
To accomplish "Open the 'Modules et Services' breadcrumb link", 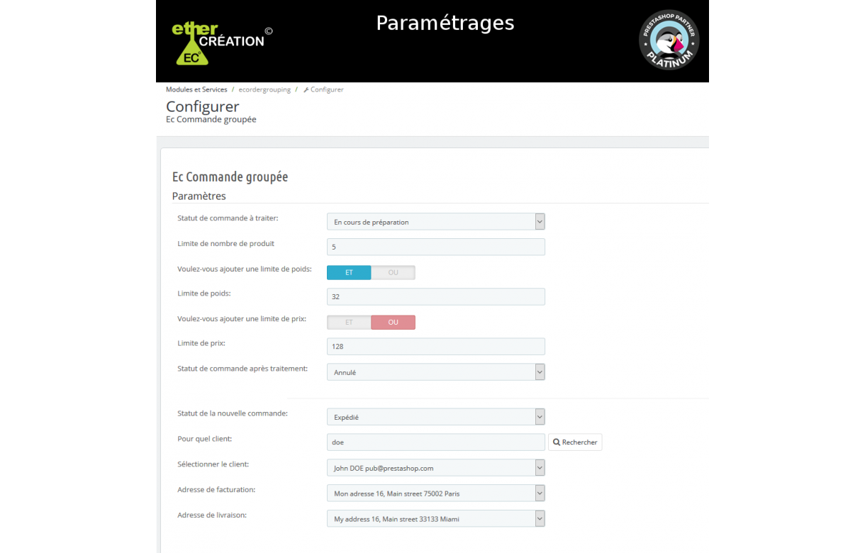I will 196,89.
